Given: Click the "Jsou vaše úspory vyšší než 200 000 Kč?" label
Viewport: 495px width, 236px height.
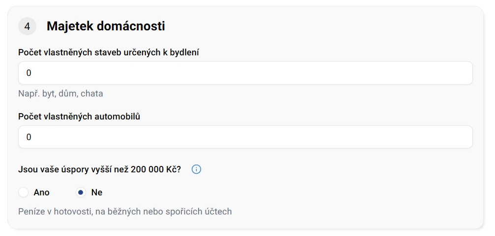Looking at the screenshot, I should point(99,169).
